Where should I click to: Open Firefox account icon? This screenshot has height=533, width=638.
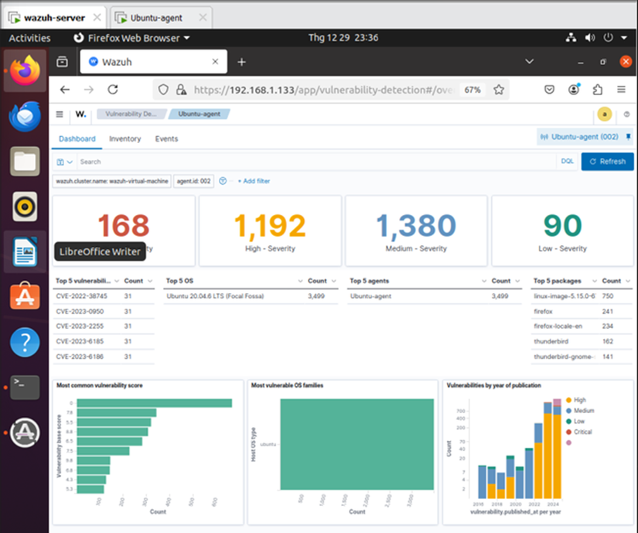[x=574, y=90]
